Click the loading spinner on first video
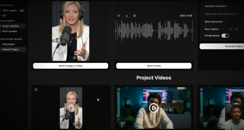 [71, 108]
